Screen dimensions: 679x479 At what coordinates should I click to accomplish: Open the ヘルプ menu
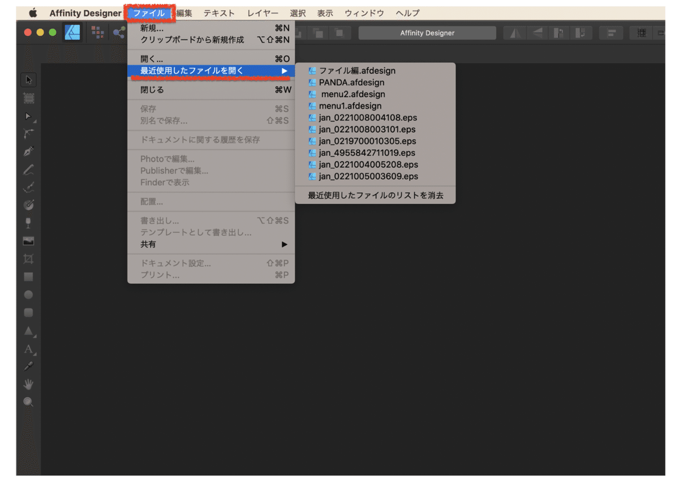pos(407,13)
